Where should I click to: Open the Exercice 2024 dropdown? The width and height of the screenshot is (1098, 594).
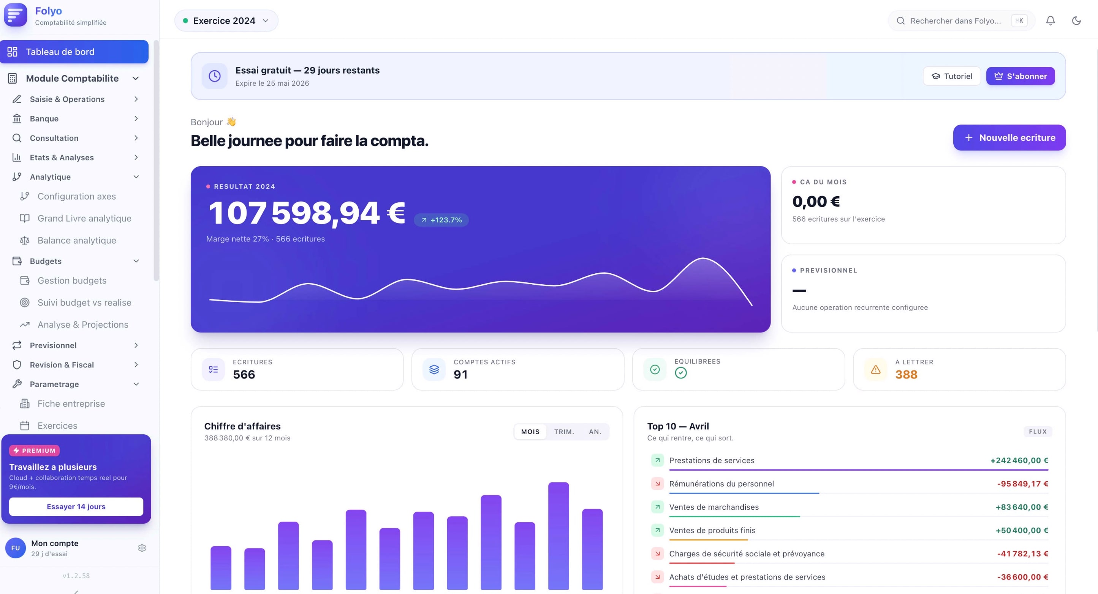226,20
